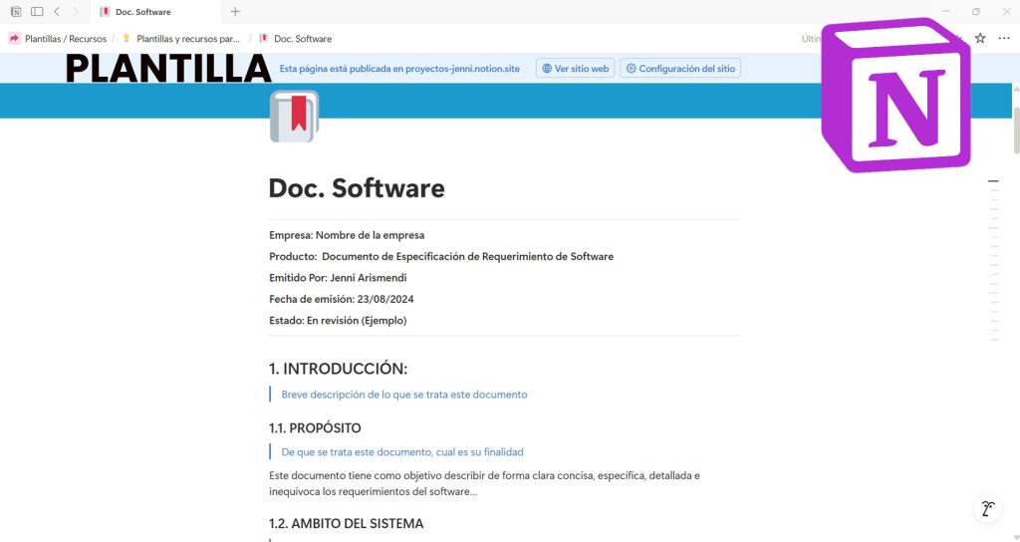This screenshot has width=1020, height=542.
Task: Toggle the sidebar panel icon
Action: click(37, 12)
